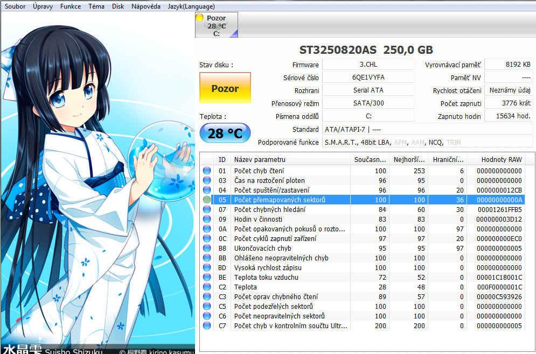Click the Suisho Shizuku character artwork
This screenshot has width=536, height=354.
[x=98, y=182]
